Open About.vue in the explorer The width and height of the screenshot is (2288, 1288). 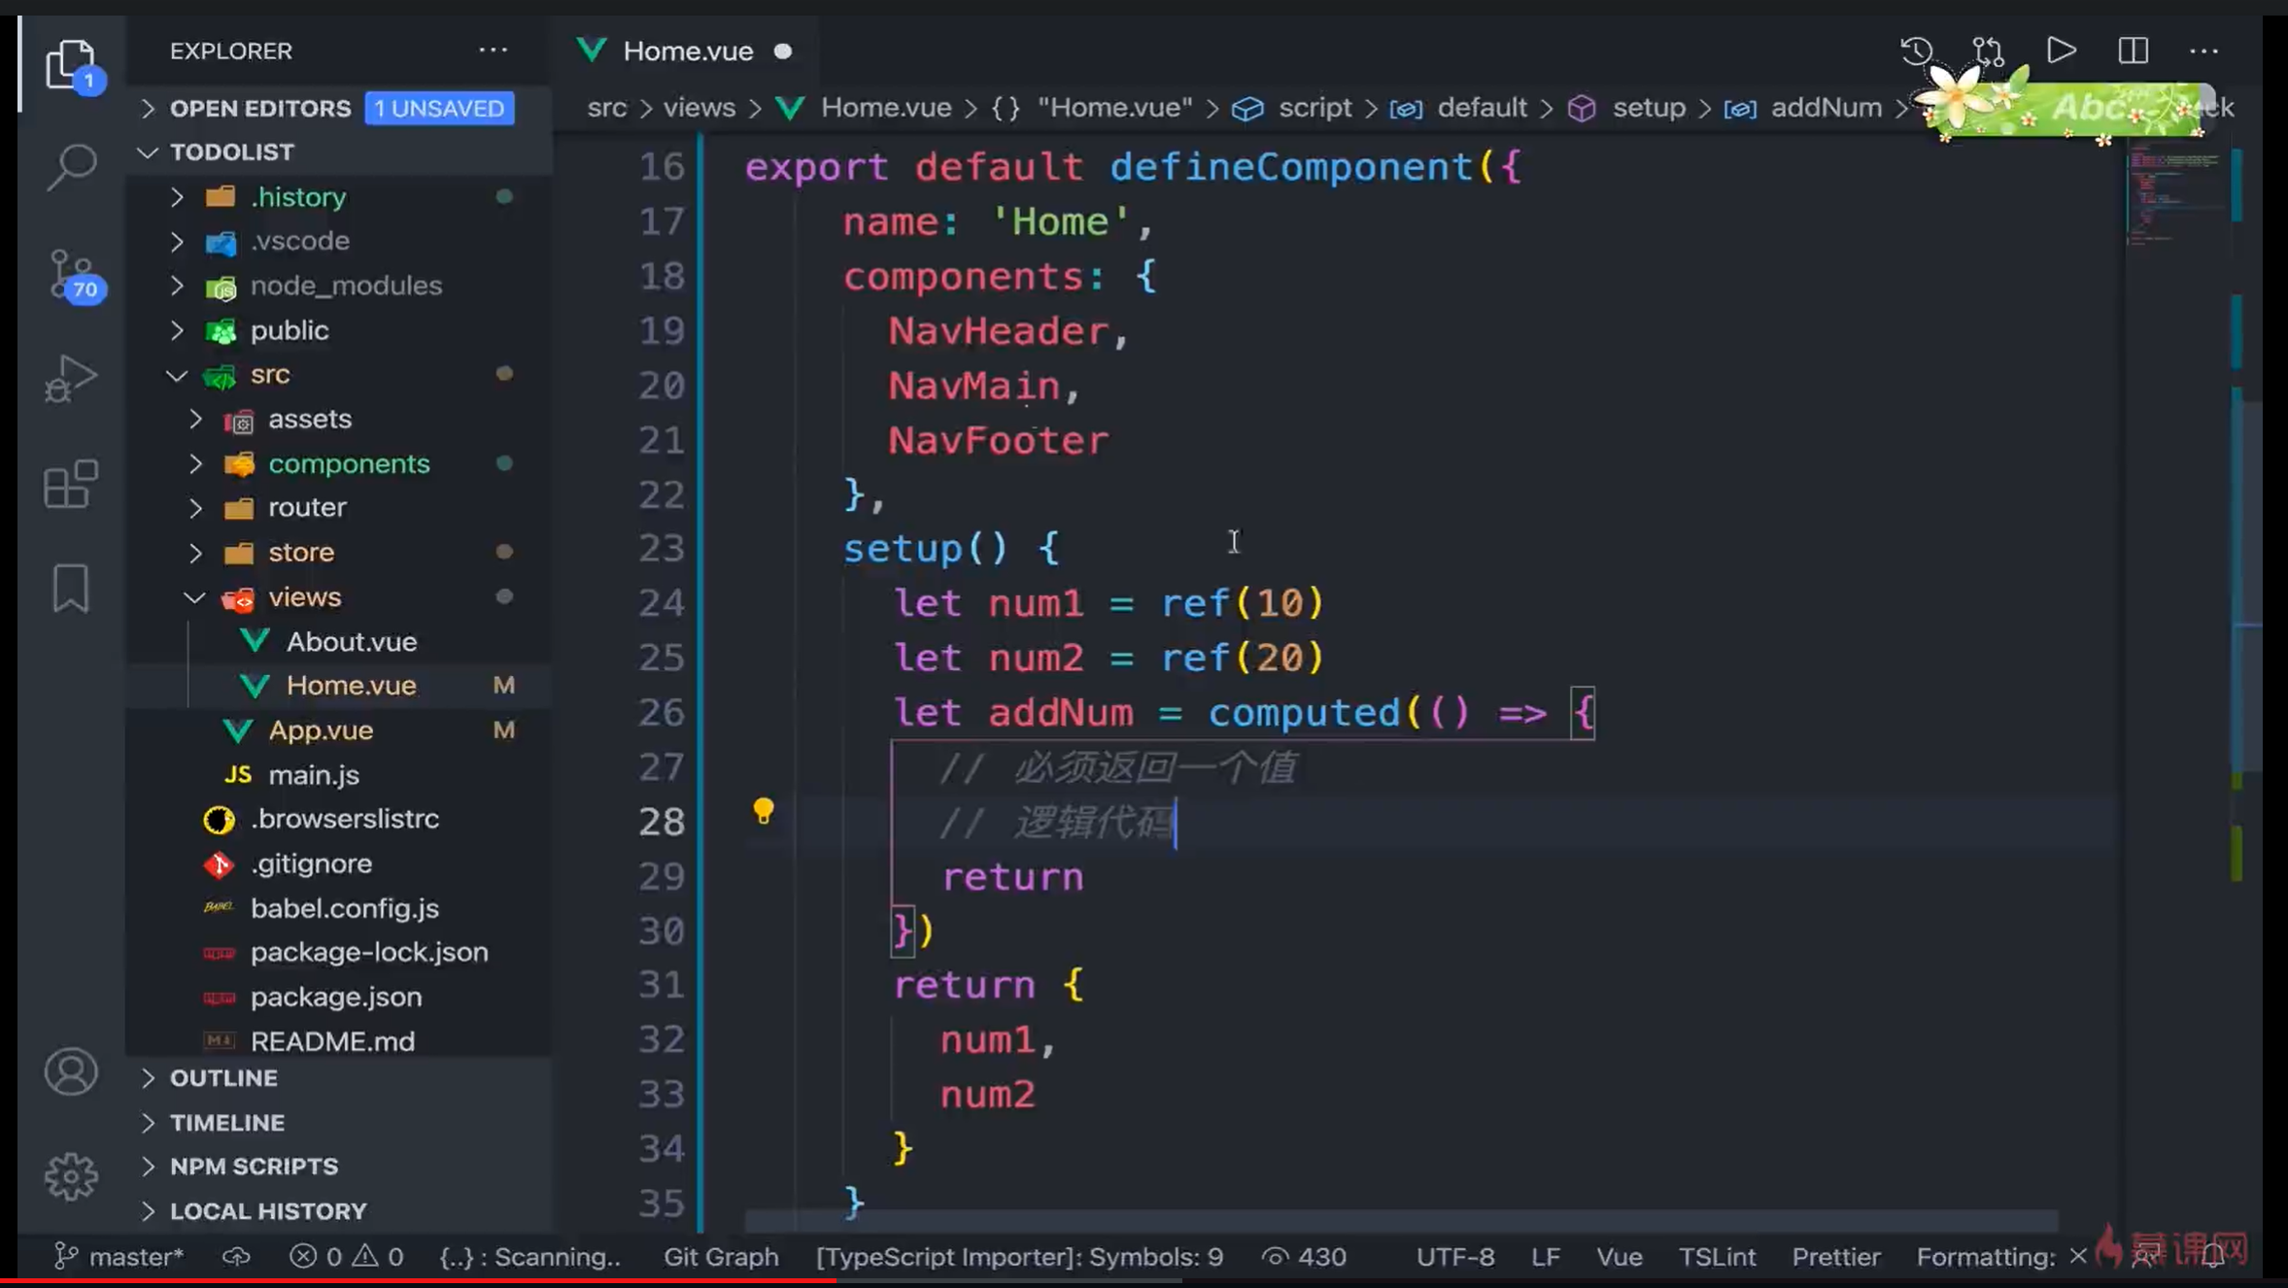coord(351,642)
